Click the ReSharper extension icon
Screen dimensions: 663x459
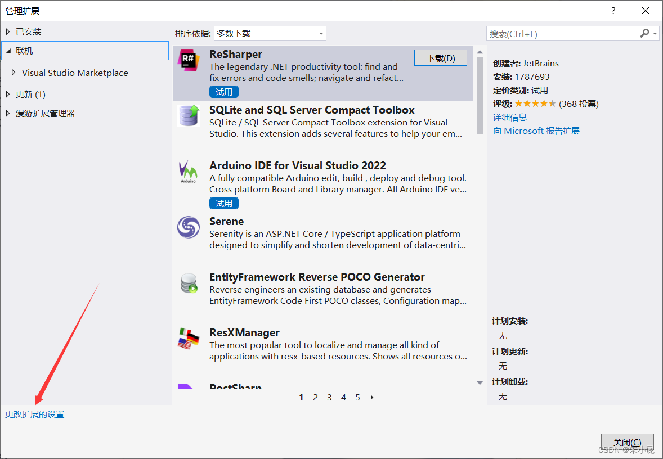[188, 60]
